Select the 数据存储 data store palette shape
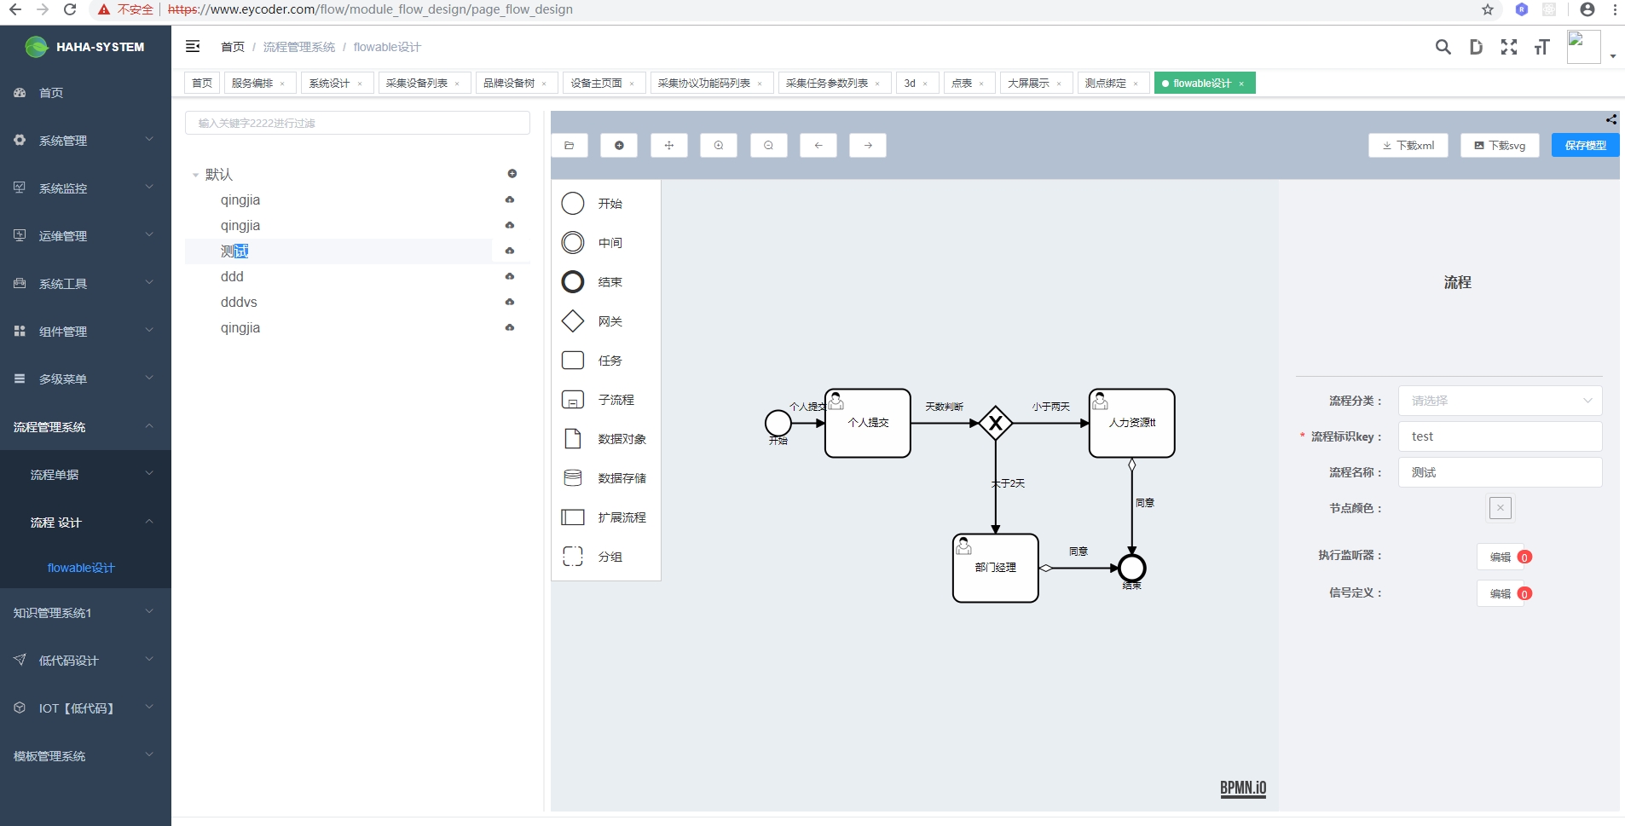 (573, 478)
